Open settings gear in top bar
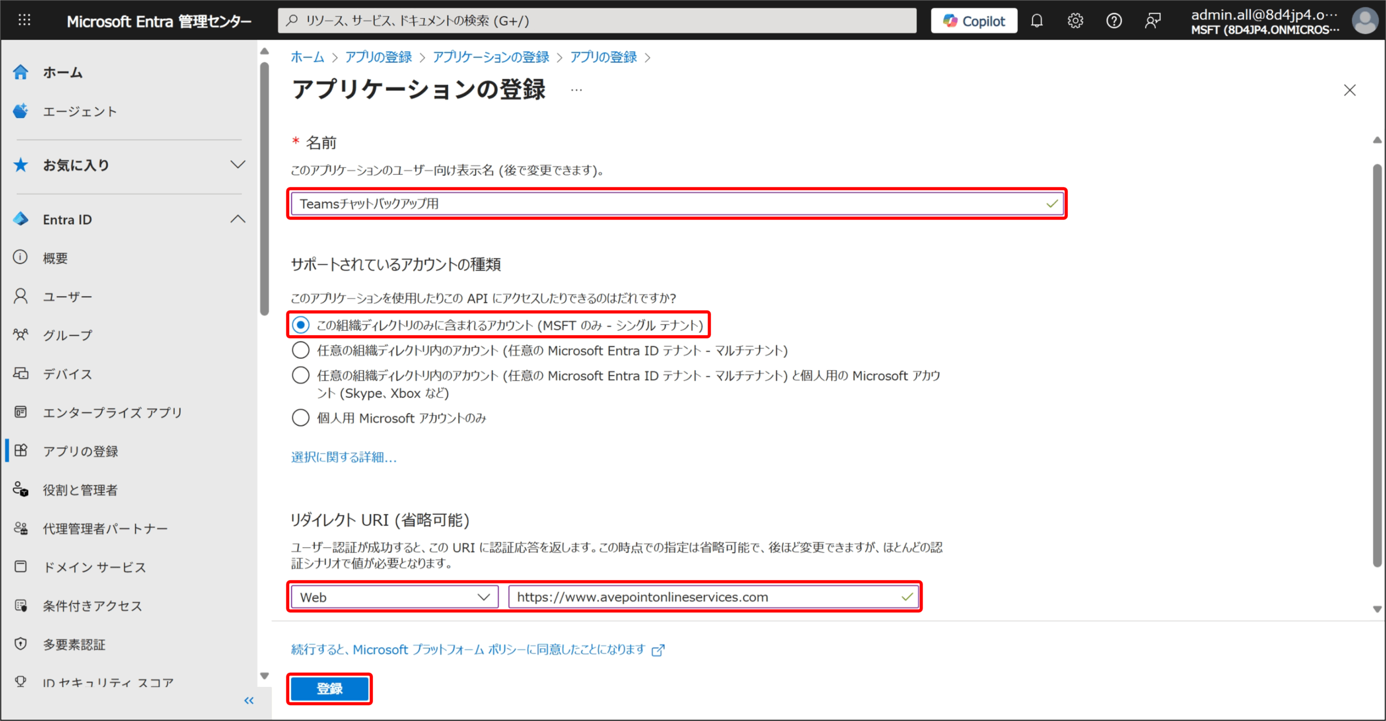1386x721 pixels. pos(1075,21)
